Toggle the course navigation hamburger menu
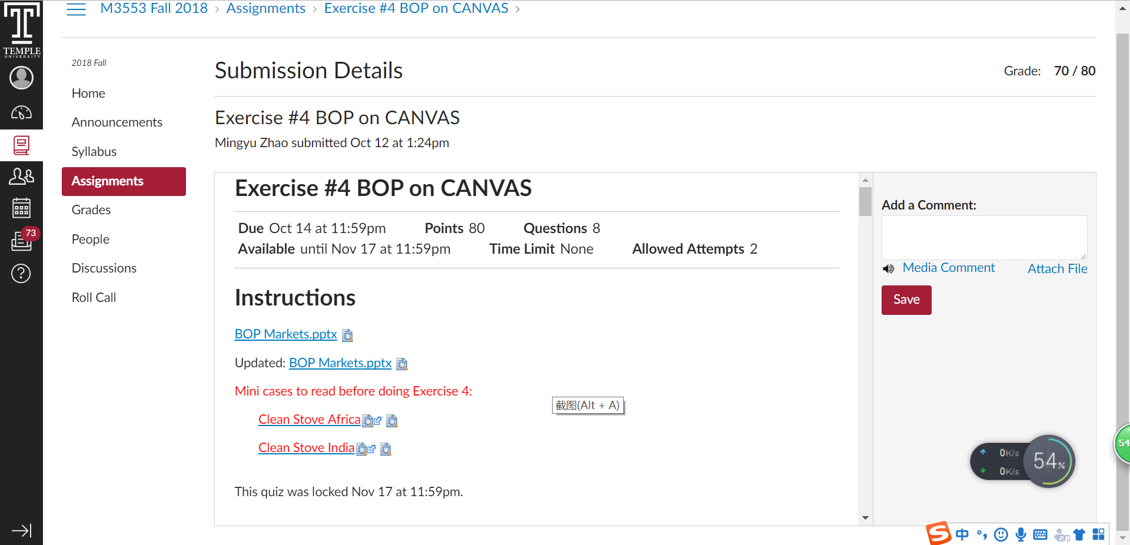The image size is (1130, 545). [x=76, y=9]
